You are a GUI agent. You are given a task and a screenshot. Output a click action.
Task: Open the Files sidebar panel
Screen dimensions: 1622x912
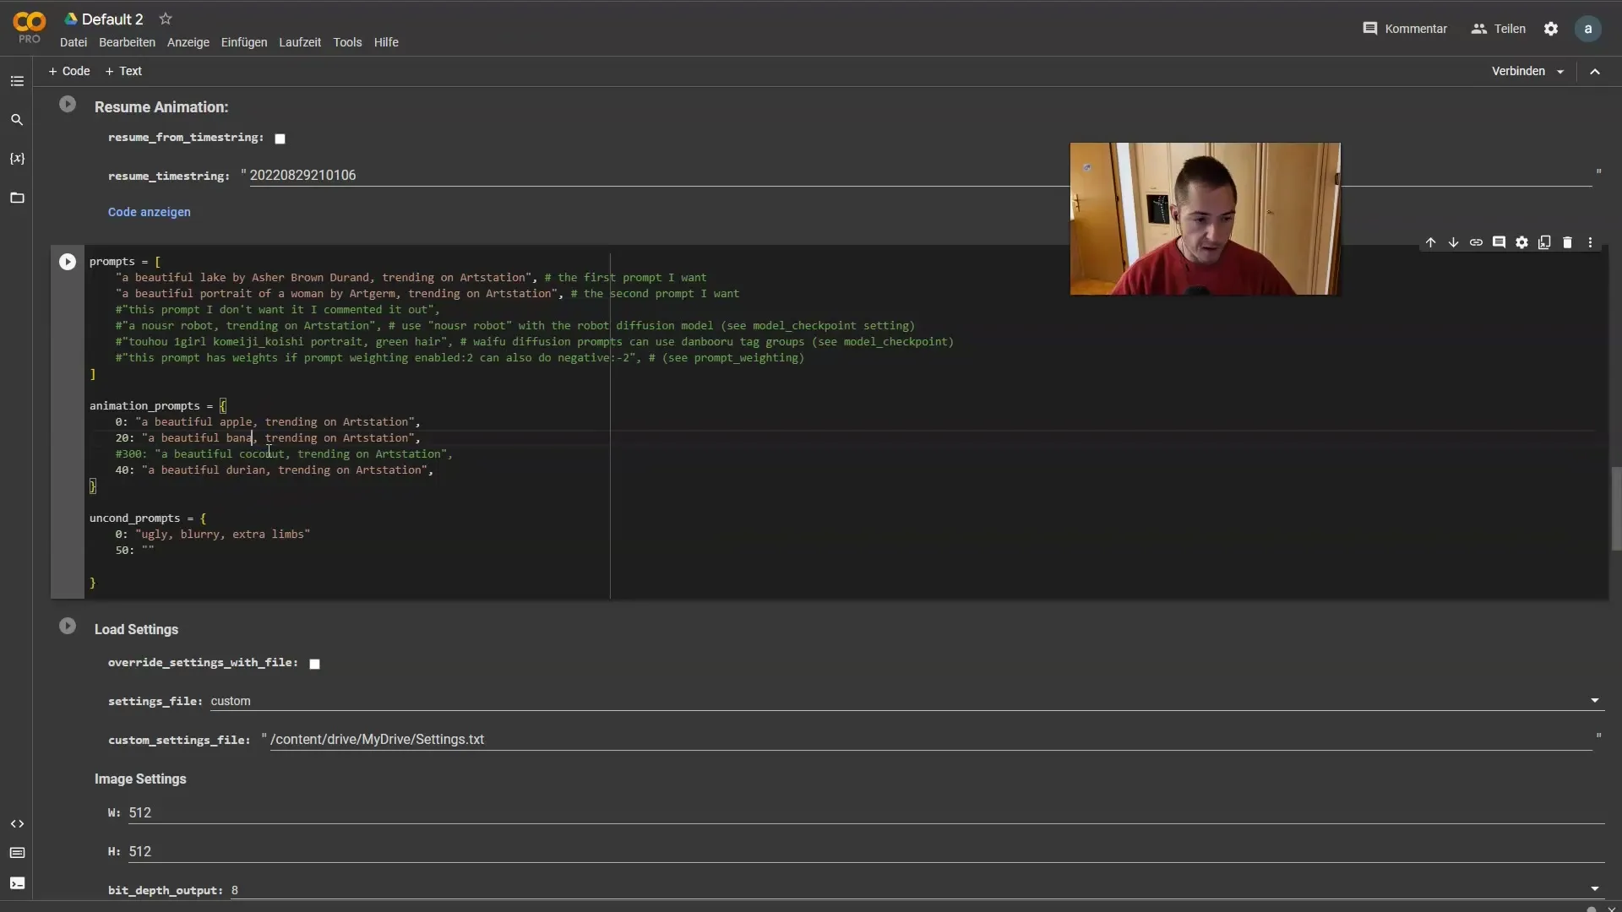pos(17,198)
